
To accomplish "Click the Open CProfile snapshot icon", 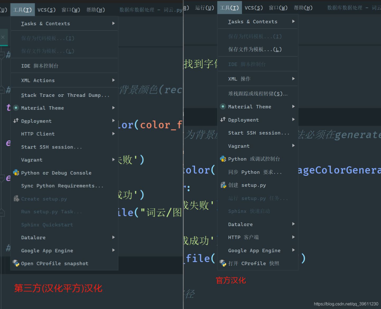I will click(16, 263).
